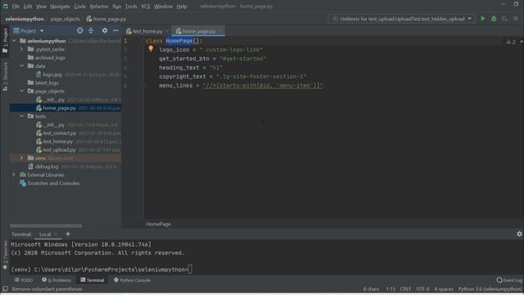
Task: Click the Python 3.6 interpreter status
Action: point(490,289)
